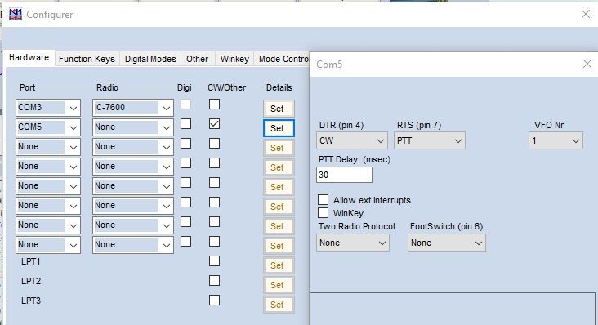Open Radio dropdown in COM5 row
The height and width of the screenshot is (325, 598).
pyautogui.click(x=132, y=127)
